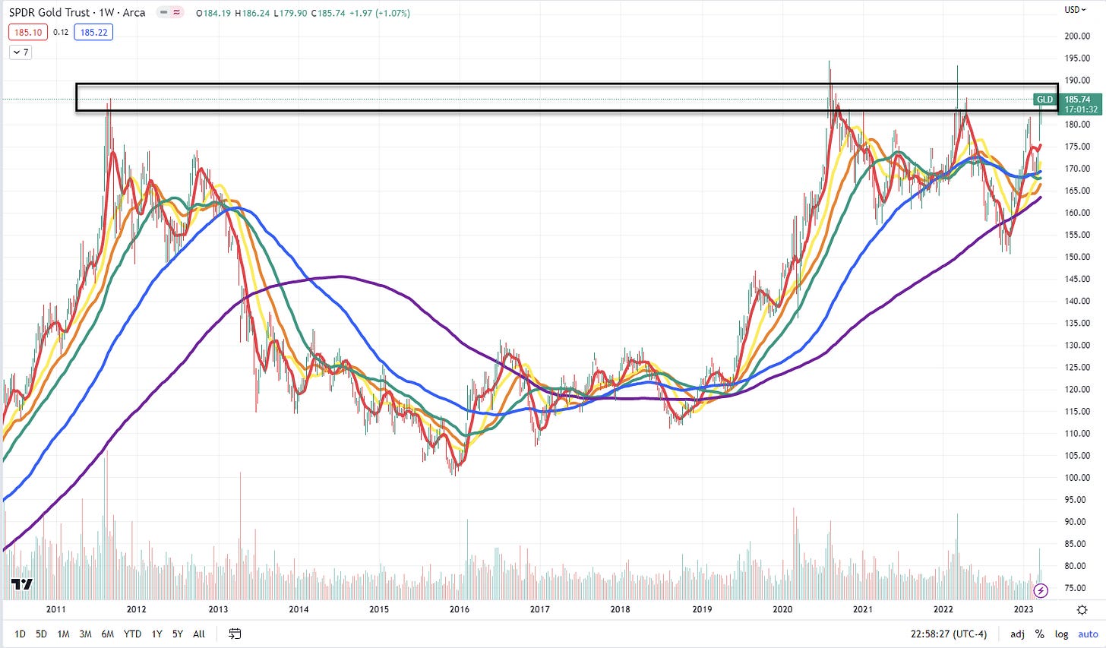
Task: Click the 2020 label on the time axis
Action: pos(782,609)
